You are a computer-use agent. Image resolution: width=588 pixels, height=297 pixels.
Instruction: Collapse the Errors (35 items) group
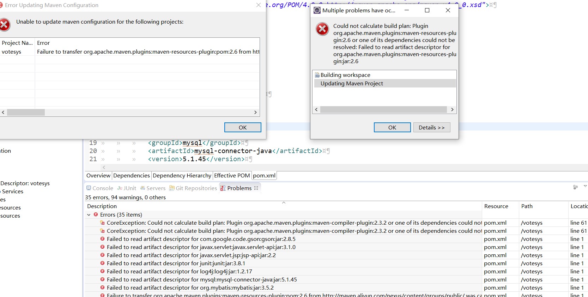point(89,214)
